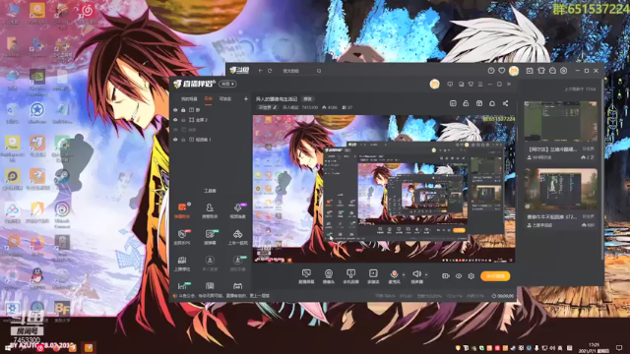Open the screen capture source in bottom toolbar
Image resolution: width=630 pixels, height=354 pixels.
coord(306,276)
